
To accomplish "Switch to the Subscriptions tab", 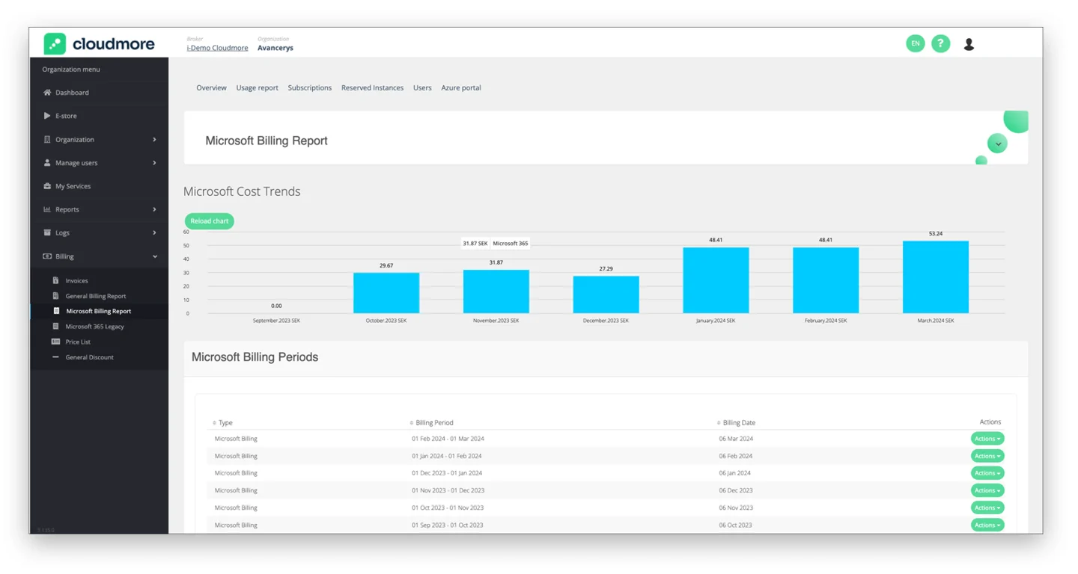I will (309, 87).
